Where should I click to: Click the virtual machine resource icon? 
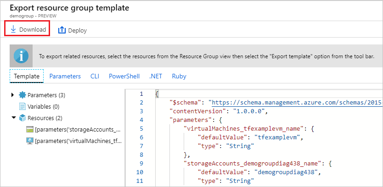29,141
